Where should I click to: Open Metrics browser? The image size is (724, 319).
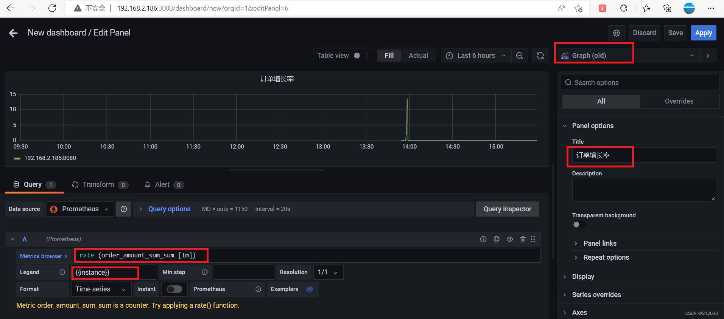point(43,256)
